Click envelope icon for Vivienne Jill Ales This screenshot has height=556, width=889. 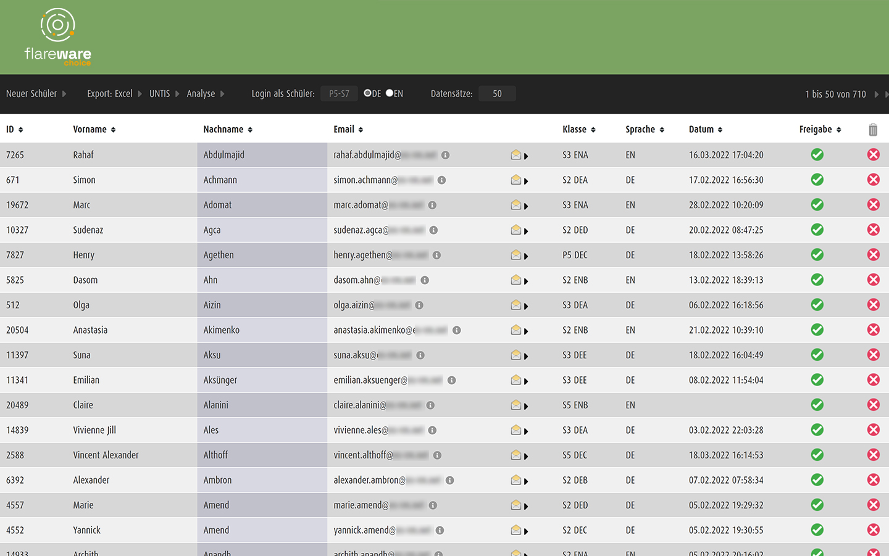point(516,430)
